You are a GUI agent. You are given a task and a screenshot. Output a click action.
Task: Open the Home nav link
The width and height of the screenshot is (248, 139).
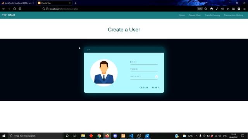pyautogui.click(x=182, y=15)
